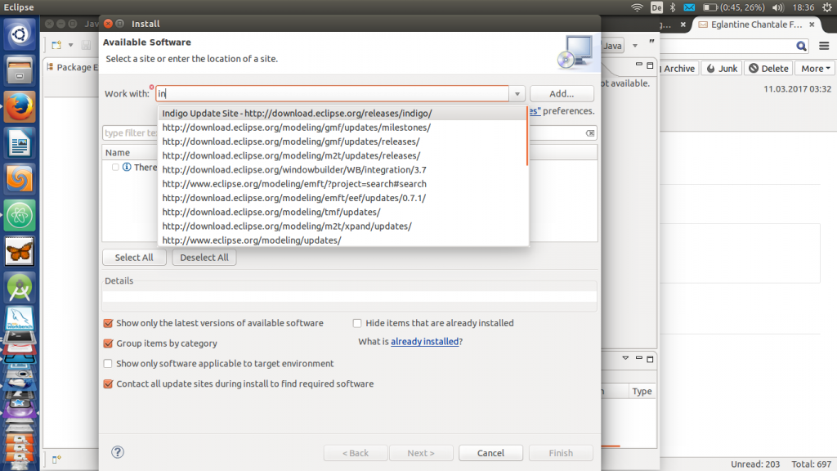The image size is (837, 471).
Task: Toggle Contact all update sites checkbox
Action: tap(108, 384)
